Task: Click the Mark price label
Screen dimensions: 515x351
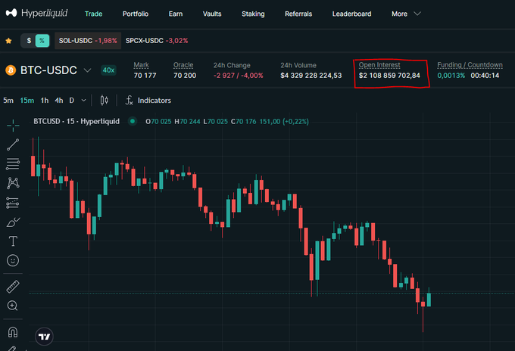Action: [141, 65]
